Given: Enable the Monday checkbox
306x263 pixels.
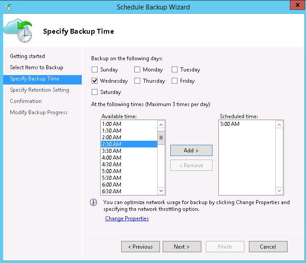Looking at the screenshot, I should (137, 70).
